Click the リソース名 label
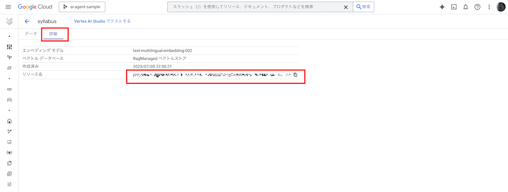The image size is (508, 192). click(x=32, y=74)
